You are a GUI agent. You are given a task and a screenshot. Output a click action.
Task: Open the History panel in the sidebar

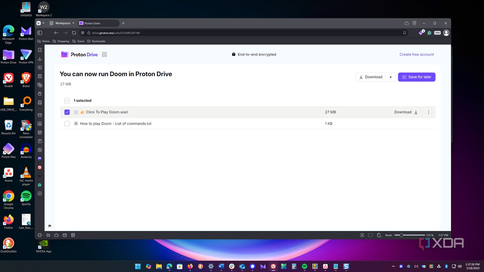tap(40, 67)
